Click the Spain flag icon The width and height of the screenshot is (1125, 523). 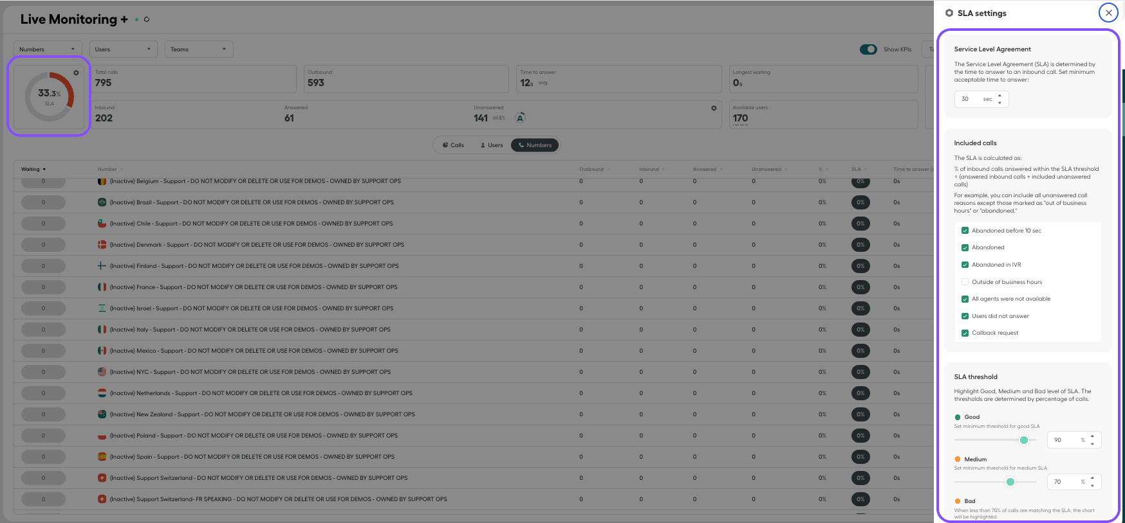tap(102, 457)
